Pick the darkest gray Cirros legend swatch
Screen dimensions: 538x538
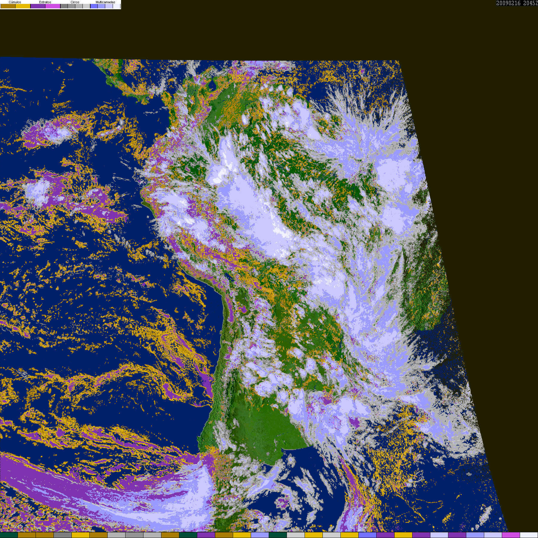coord(64,6)
